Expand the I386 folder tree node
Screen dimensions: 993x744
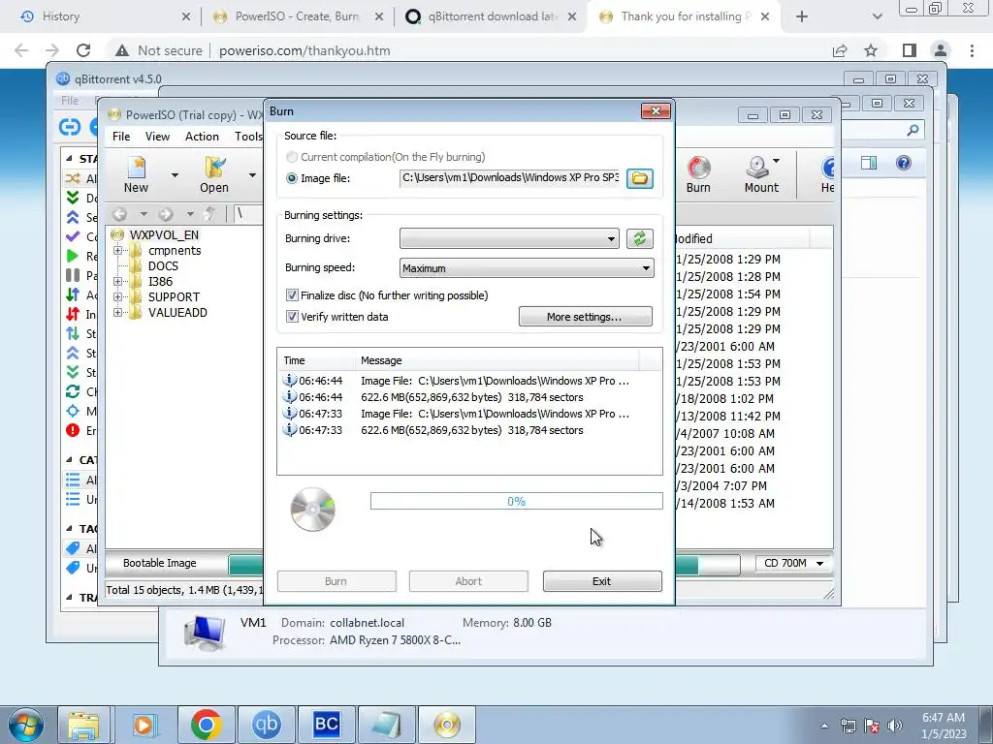[117, 282]
